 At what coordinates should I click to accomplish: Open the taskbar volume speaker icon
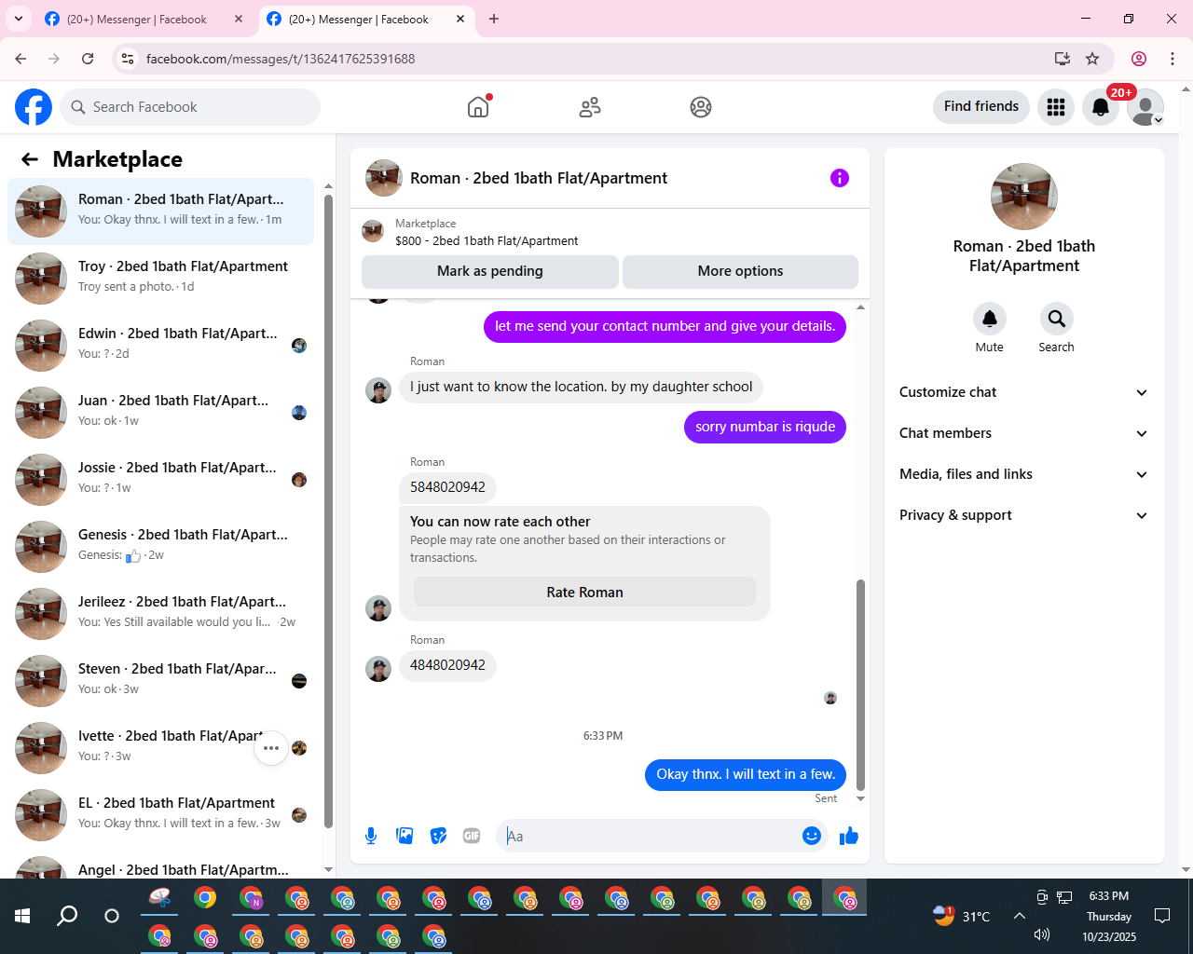point(1042,934)
